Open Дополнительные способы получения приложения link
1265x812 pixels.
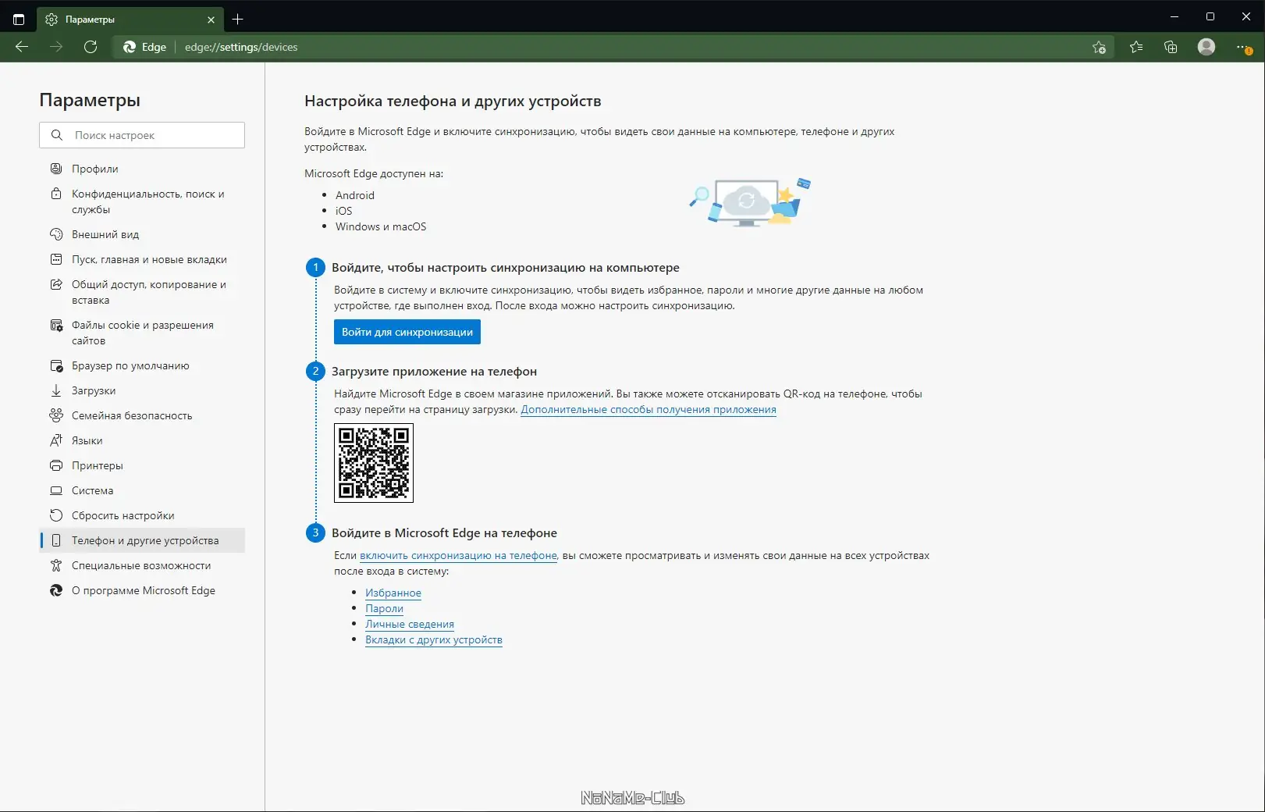(648, 409)
